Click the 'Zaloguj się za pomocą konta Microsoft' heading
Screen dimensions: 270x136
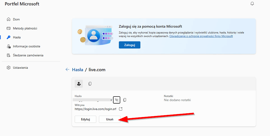click(150, 26)
